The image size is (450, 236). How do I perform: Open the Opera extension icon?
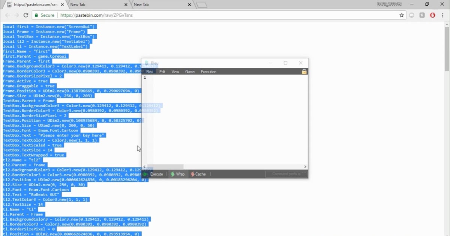coord(432,15)
